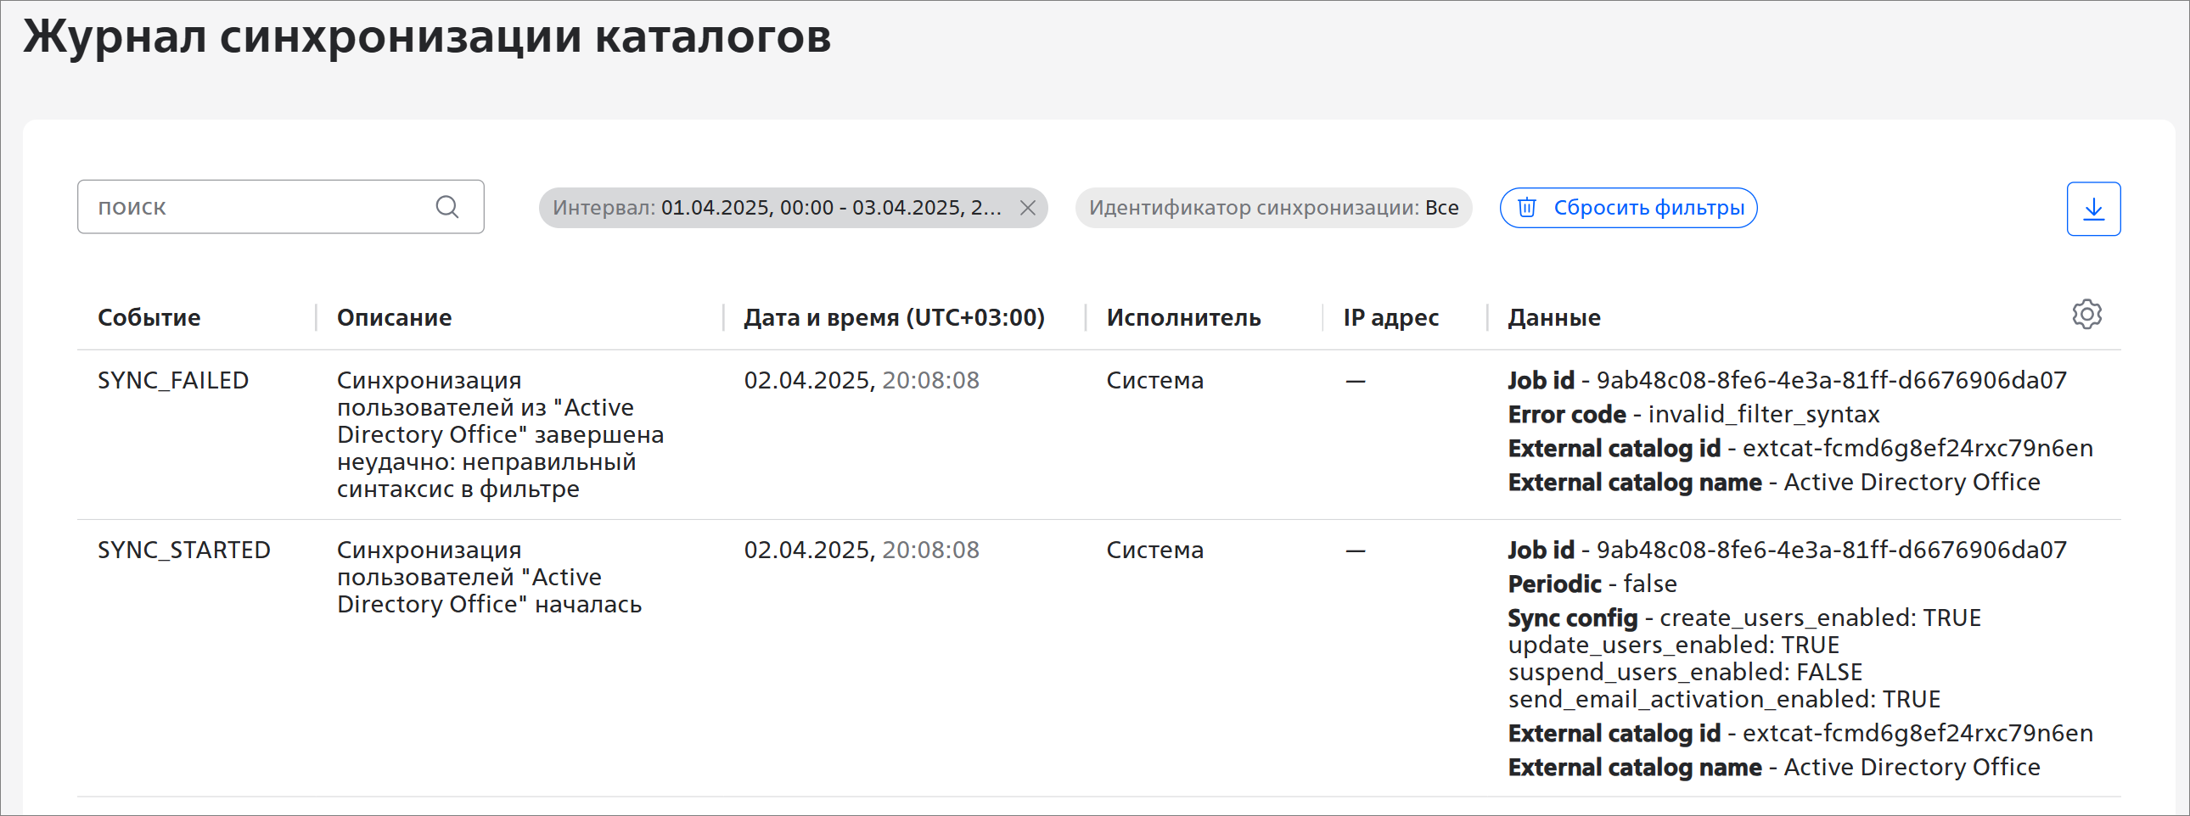Open Идентификатор синхронизации filter
This screenshot has height=816, width=2190.
point(1272,208)
